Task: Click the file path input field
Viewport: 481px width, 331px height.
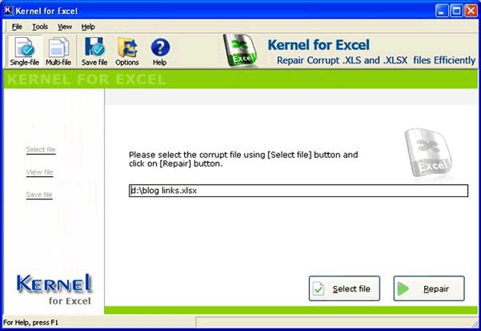Action: (295, 191)
